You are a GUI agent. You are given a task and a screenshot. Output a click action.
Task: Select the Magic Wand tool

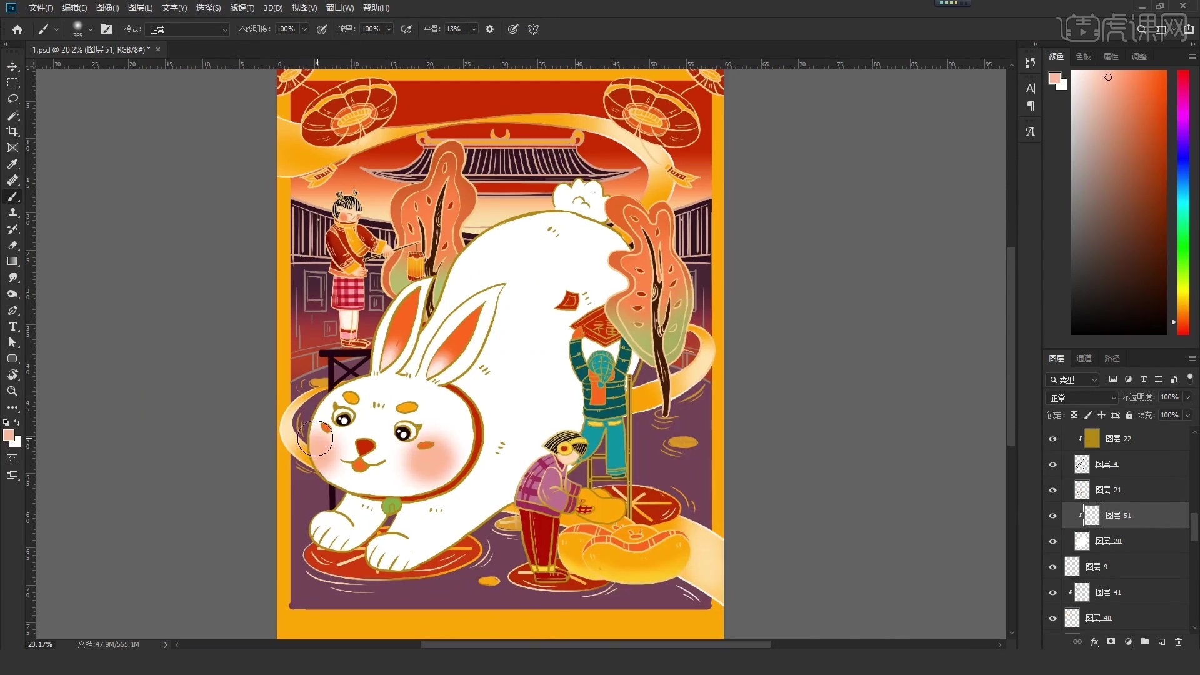coord(12,115)
